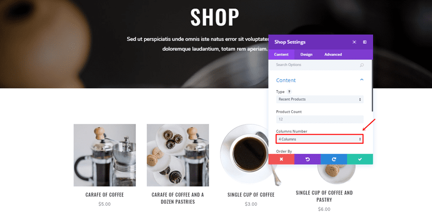Screen dimensions: 432x215
Task: Click the expand modal fullscreen icon
Action: click(354, 42)
